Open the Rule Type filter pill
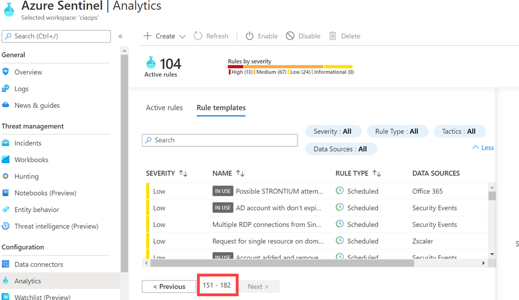The width and height of the screenshot is (519, 300). click(397, 131)
